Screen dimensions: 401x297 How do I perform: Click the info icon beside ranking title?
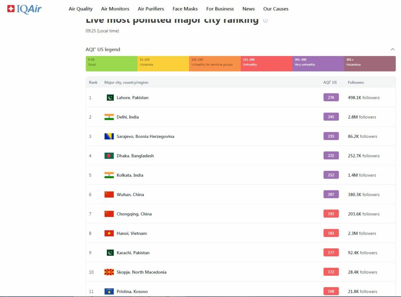click(x=265, y=20)
